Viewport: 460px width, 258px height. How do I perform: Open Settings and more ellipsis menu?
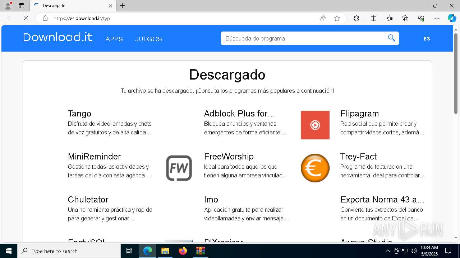coord(437,18)
